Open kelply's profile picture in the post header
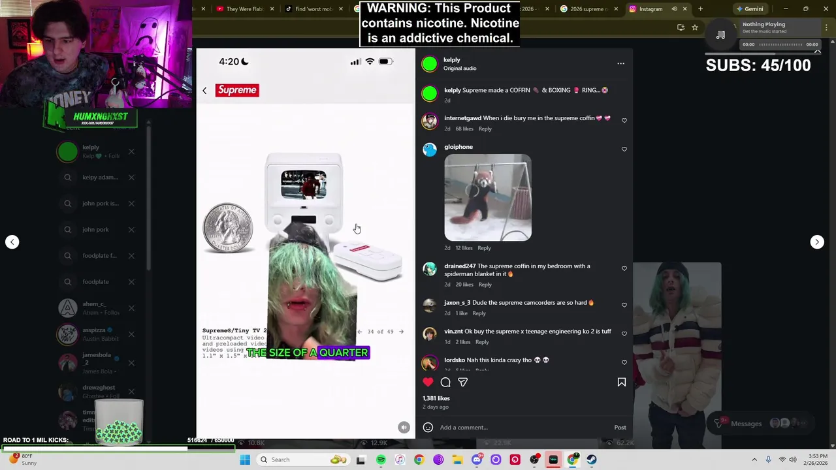This screenshot has width=836, height=470. pos(429,63)
